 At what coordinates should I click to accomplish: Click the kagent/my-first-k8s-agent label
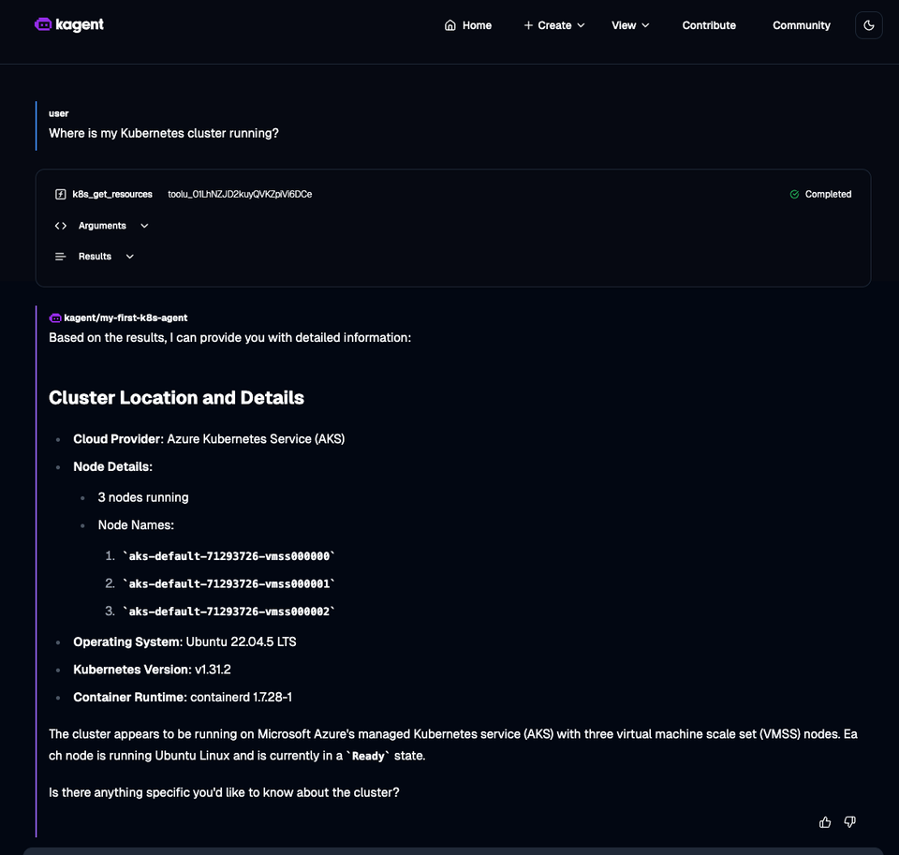[x=125, y=317]
